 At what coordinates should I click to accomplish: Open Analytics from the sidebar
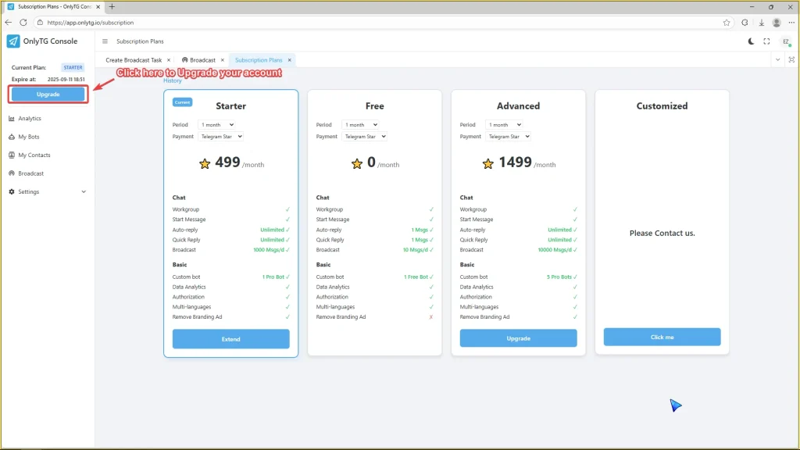coord(30,119)
